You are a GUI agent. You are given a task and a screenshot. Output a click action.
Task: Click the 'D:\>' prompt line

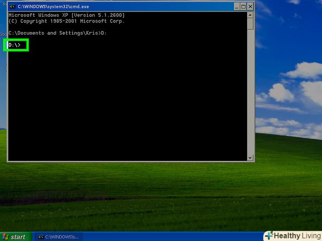[x=14, y=45]
